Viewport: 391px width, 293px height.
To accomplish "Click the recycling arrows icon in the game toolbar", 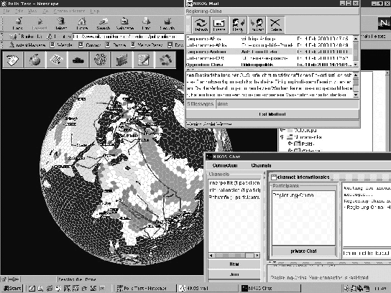I will [x=165, y=60].
